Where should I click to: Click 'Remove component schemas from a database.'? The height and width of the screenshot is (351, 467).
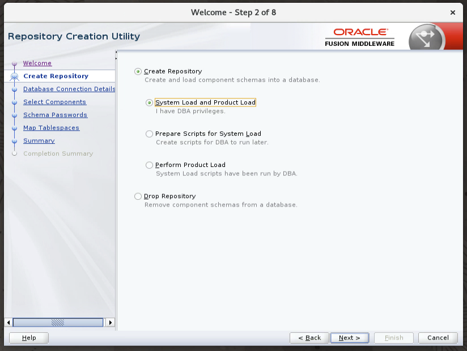[220, 205]
